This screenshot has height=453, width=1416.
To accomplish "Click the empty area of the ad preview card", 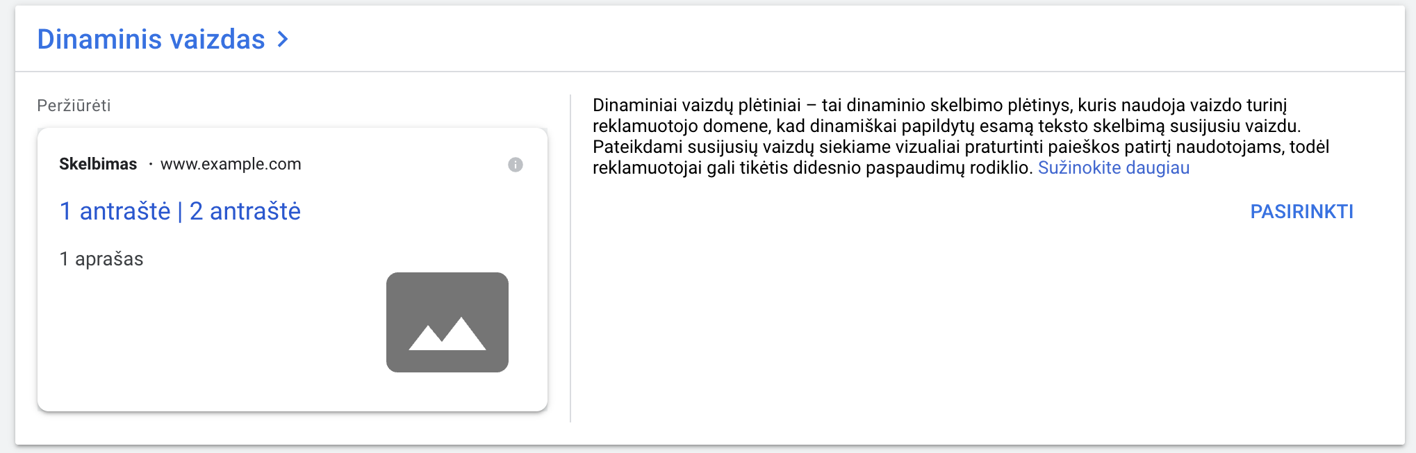I will click(208, 333).
